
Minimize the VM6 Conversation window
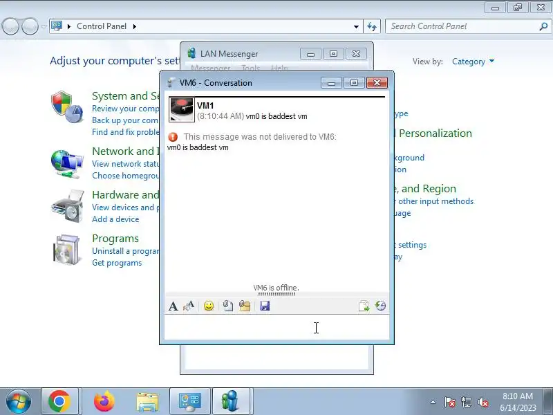[331, 82]
